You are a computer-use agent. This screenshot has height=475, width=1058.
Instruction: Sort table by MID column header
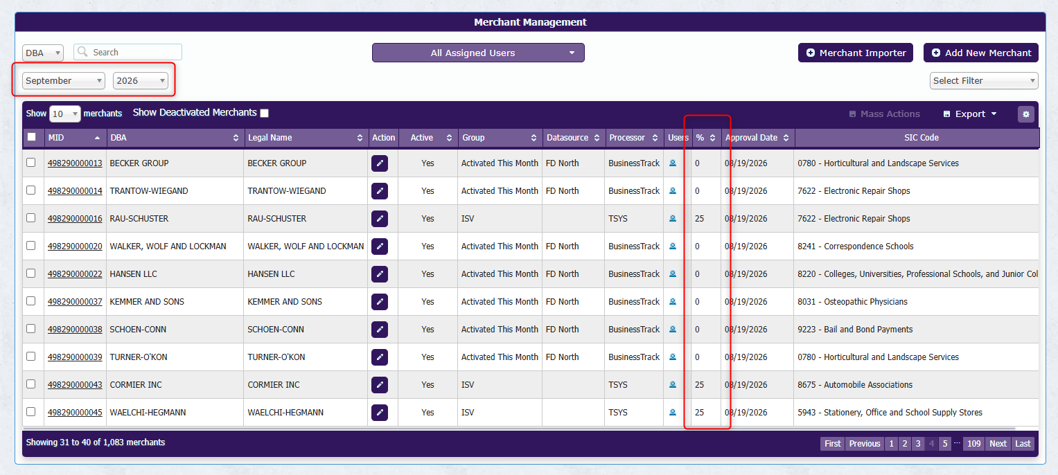coord(74,138)
